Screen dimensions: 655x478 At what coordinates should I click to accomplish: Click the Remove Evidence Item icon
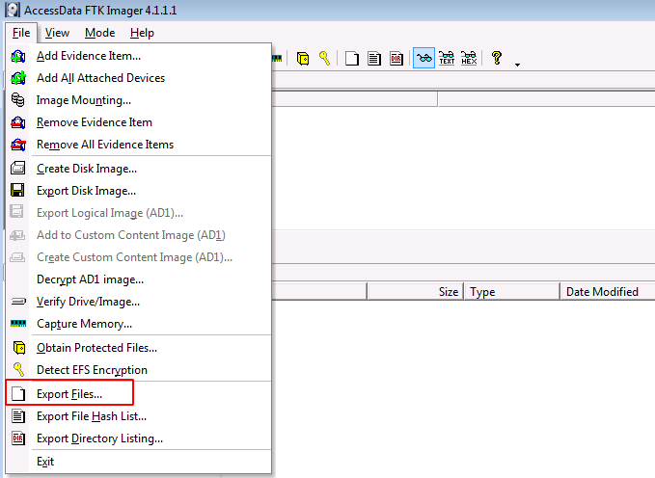point(18,122)
